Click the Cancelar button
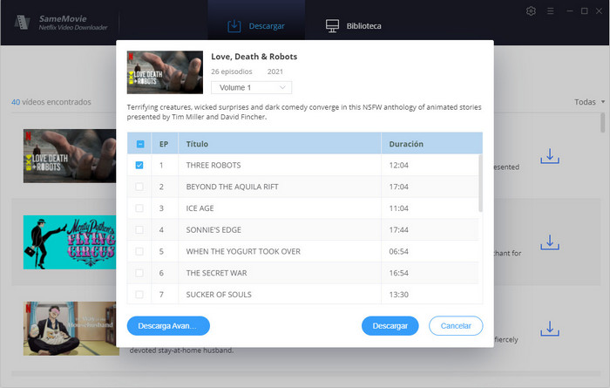 (456, 326)
